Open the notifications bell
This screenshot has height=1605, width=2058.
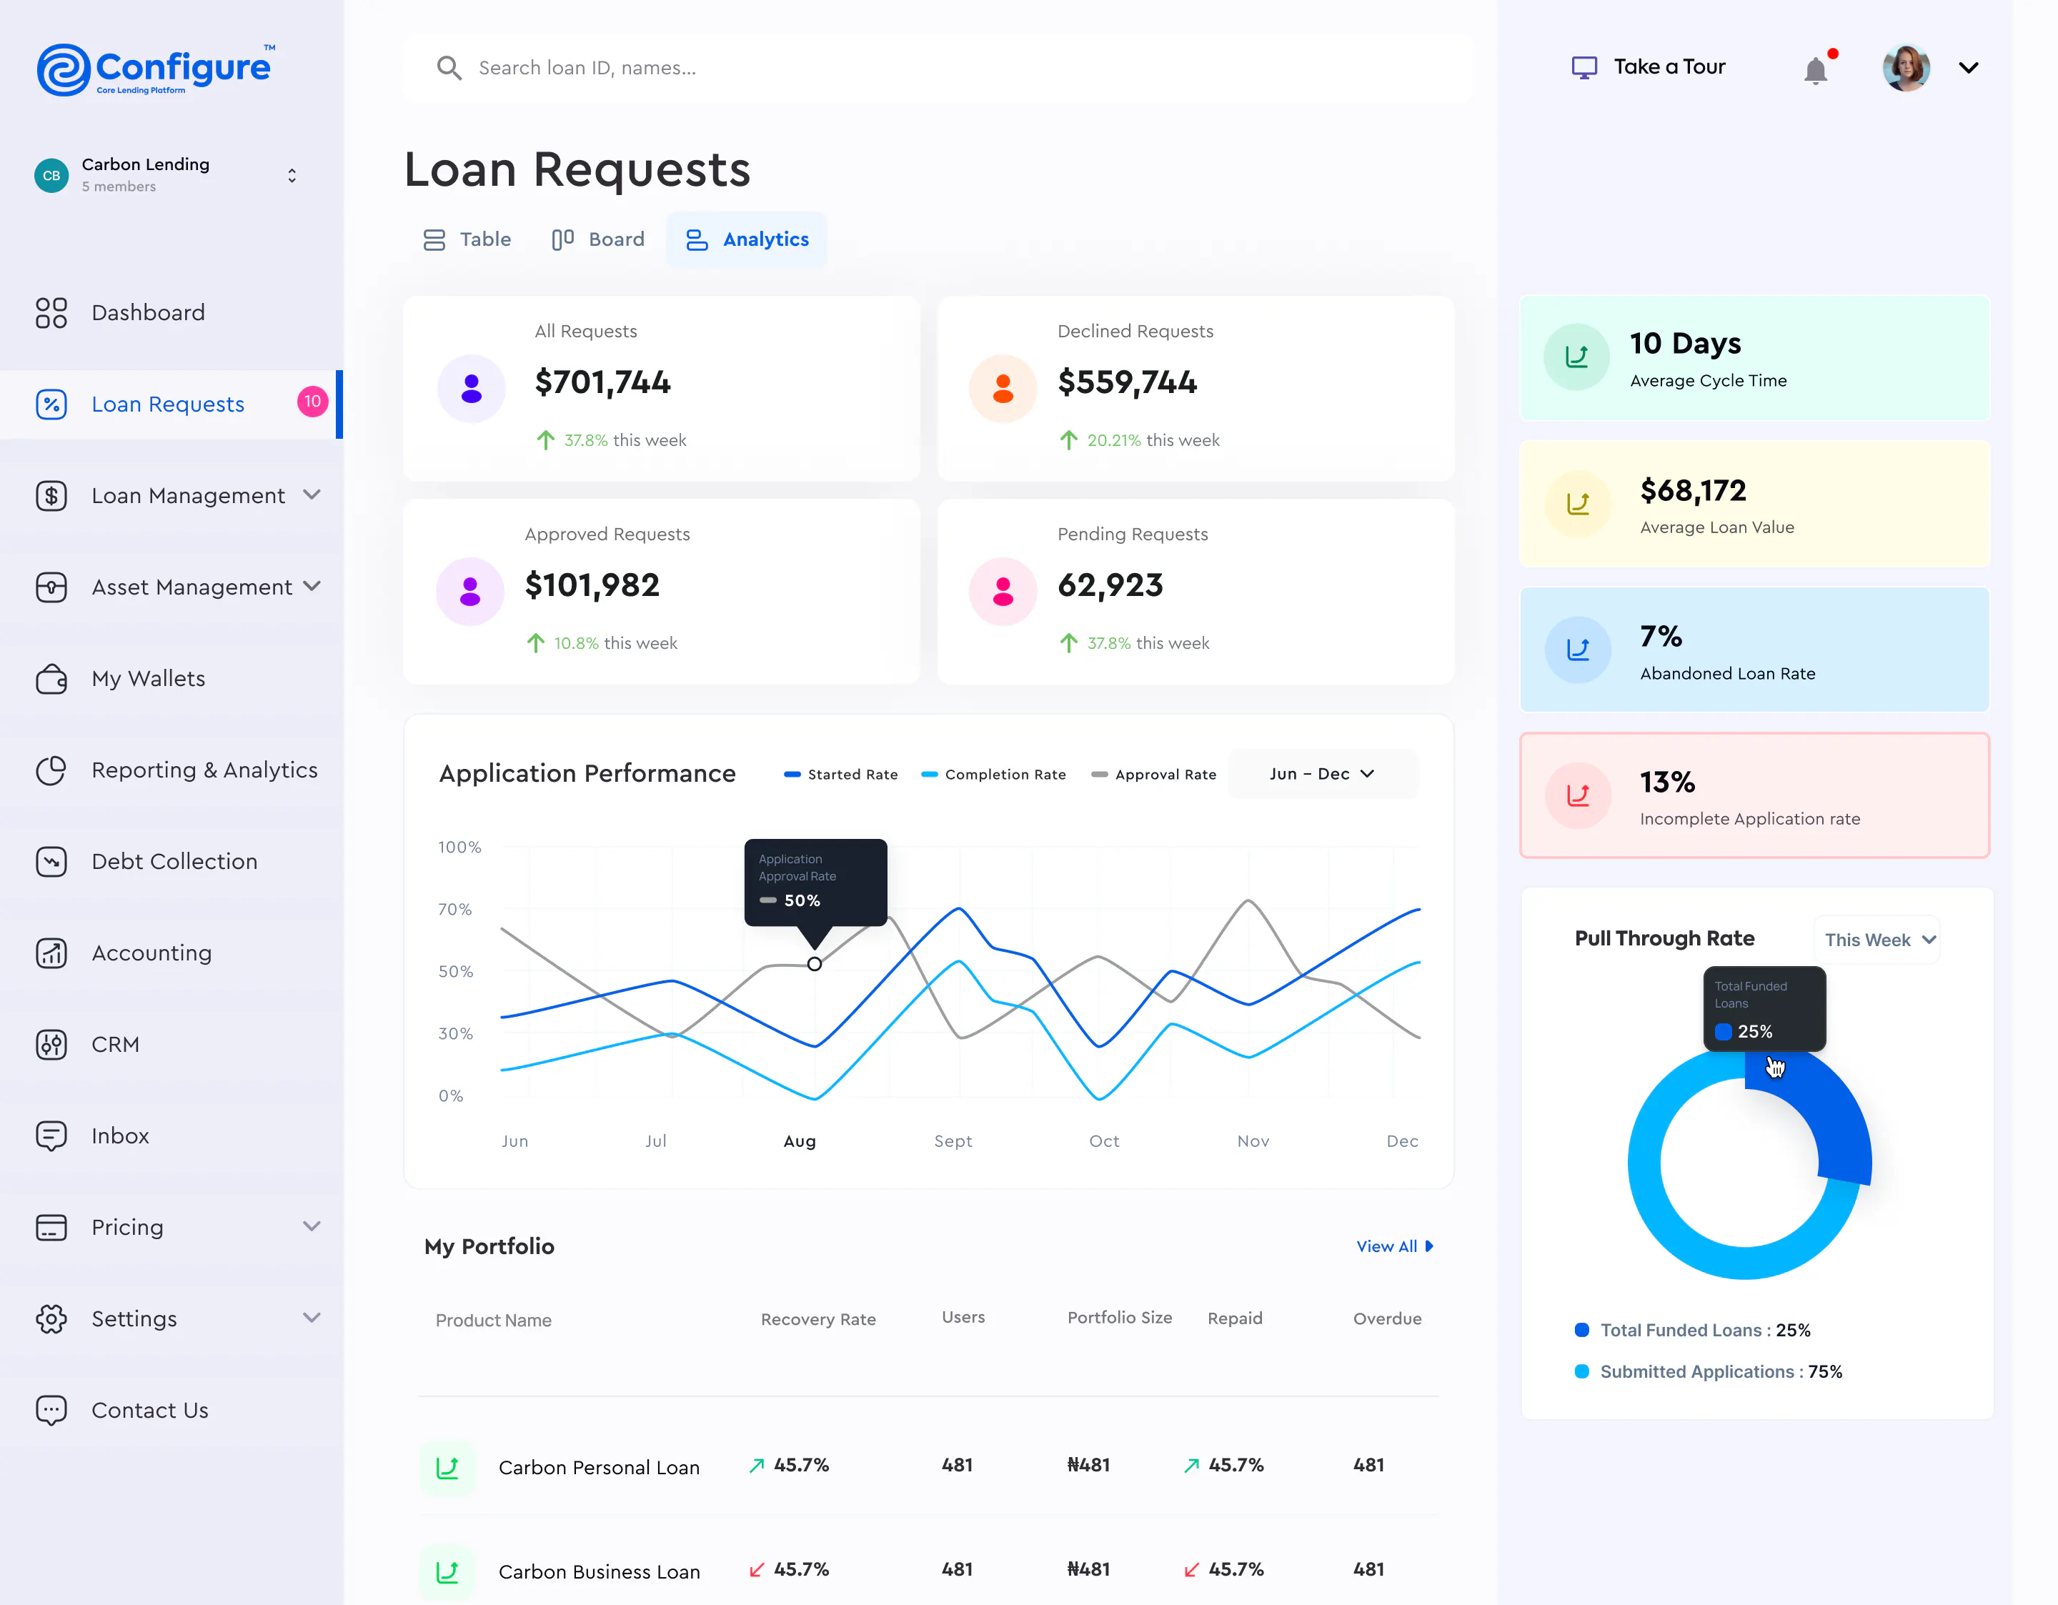pos(1815,70)
